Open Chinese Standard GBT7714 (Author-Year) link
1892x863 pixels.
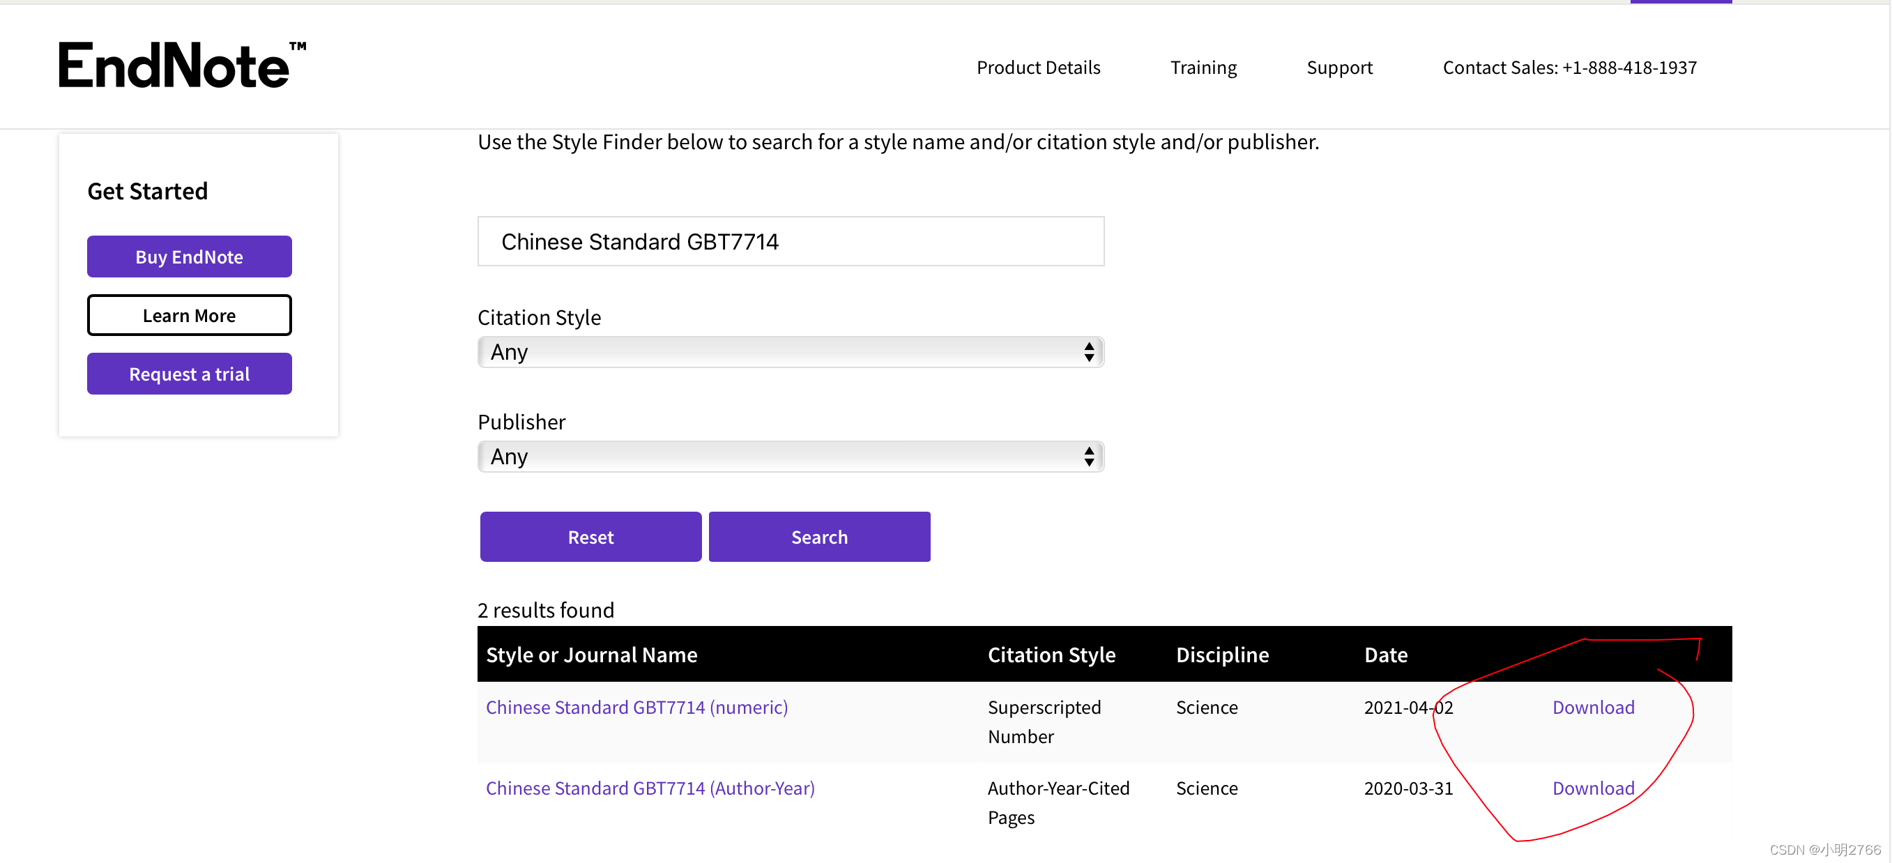pyautogui.click(x=649, y=788)
